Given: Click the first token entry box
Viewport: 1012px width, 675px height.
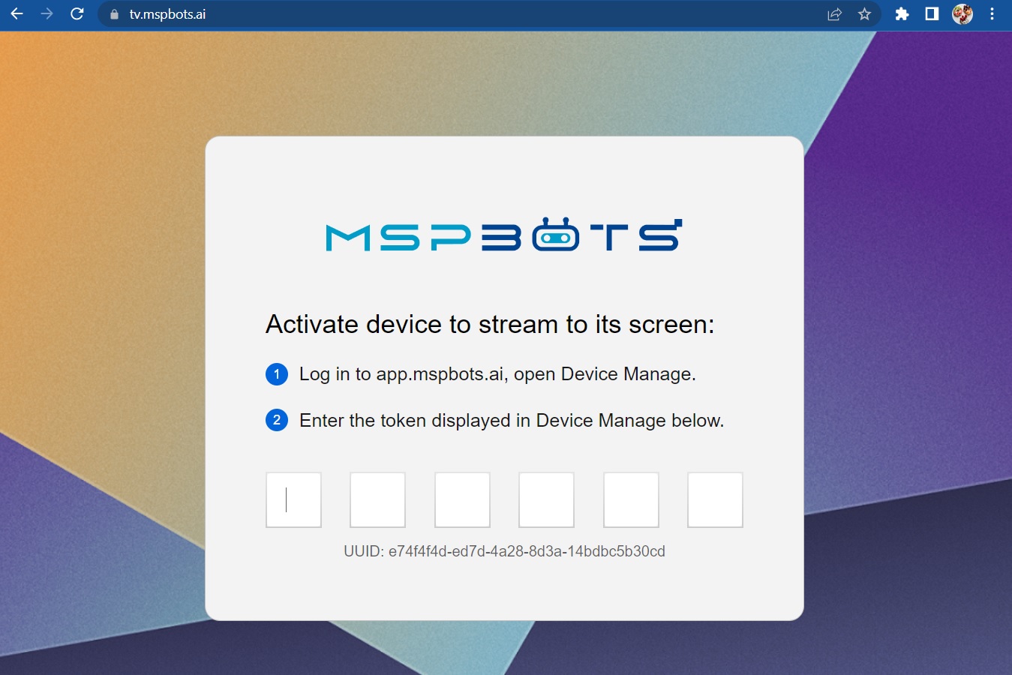Looking at the screenshot, I should (293, 499).
